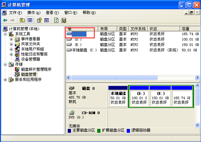Click the Up one level folder icon

point(22,20)
